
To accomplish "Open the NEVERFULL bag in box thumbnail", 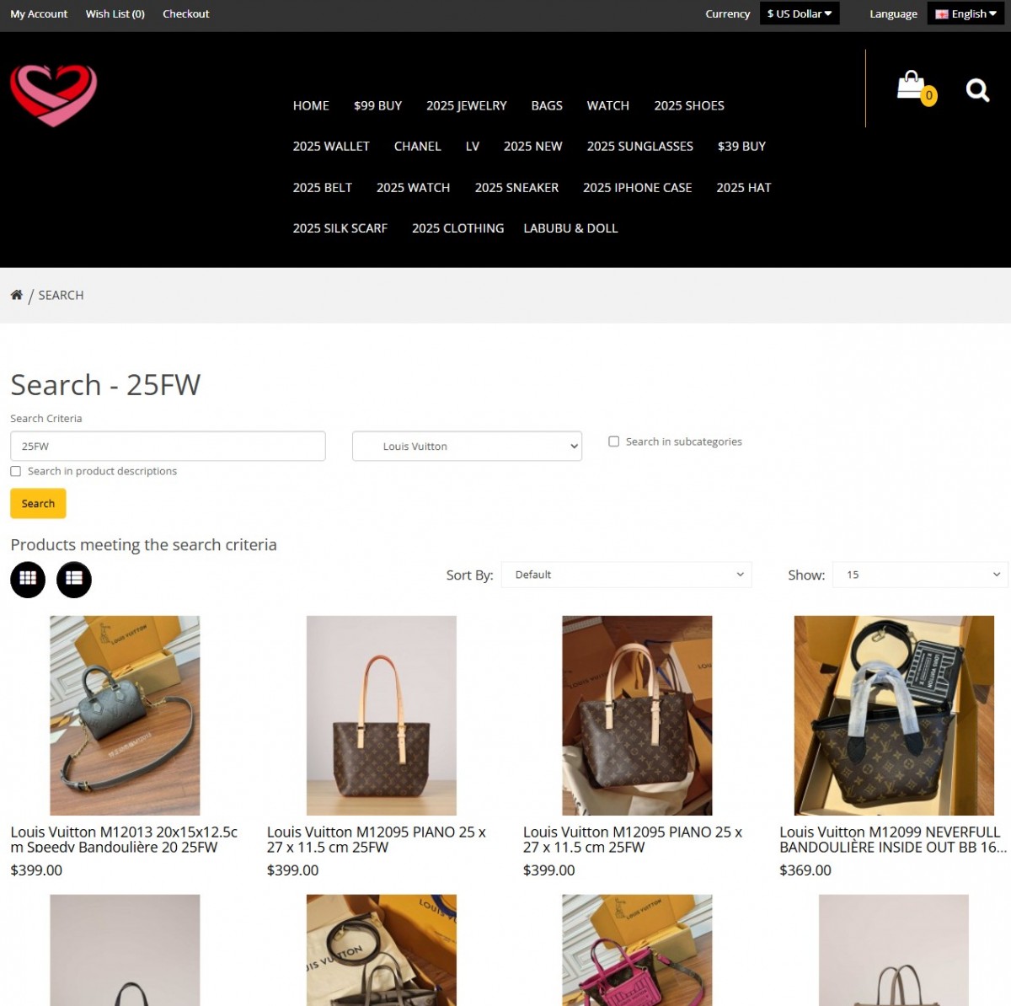I will tap(894, 715).
